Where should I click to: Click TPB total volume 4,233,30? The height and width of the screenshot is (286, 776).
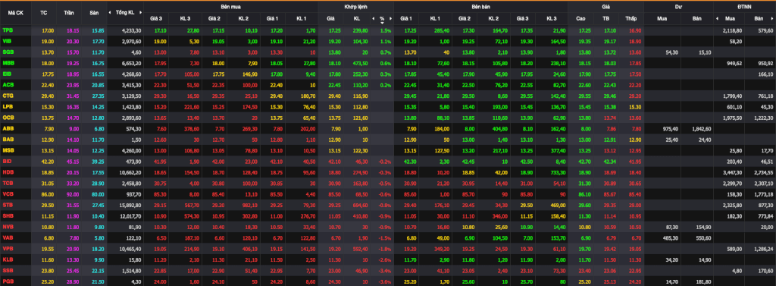[x=131, y=31]
